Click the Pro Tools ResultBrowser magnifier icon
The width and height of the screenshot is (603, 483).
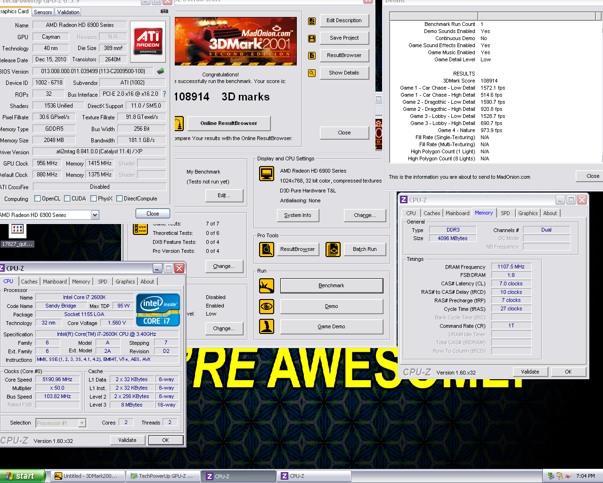point(267,249)
